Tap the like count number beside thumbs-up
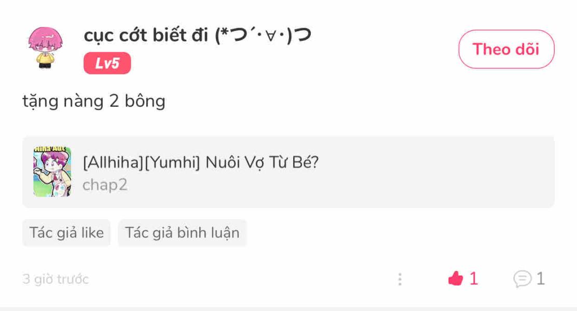 click(474, 279)
